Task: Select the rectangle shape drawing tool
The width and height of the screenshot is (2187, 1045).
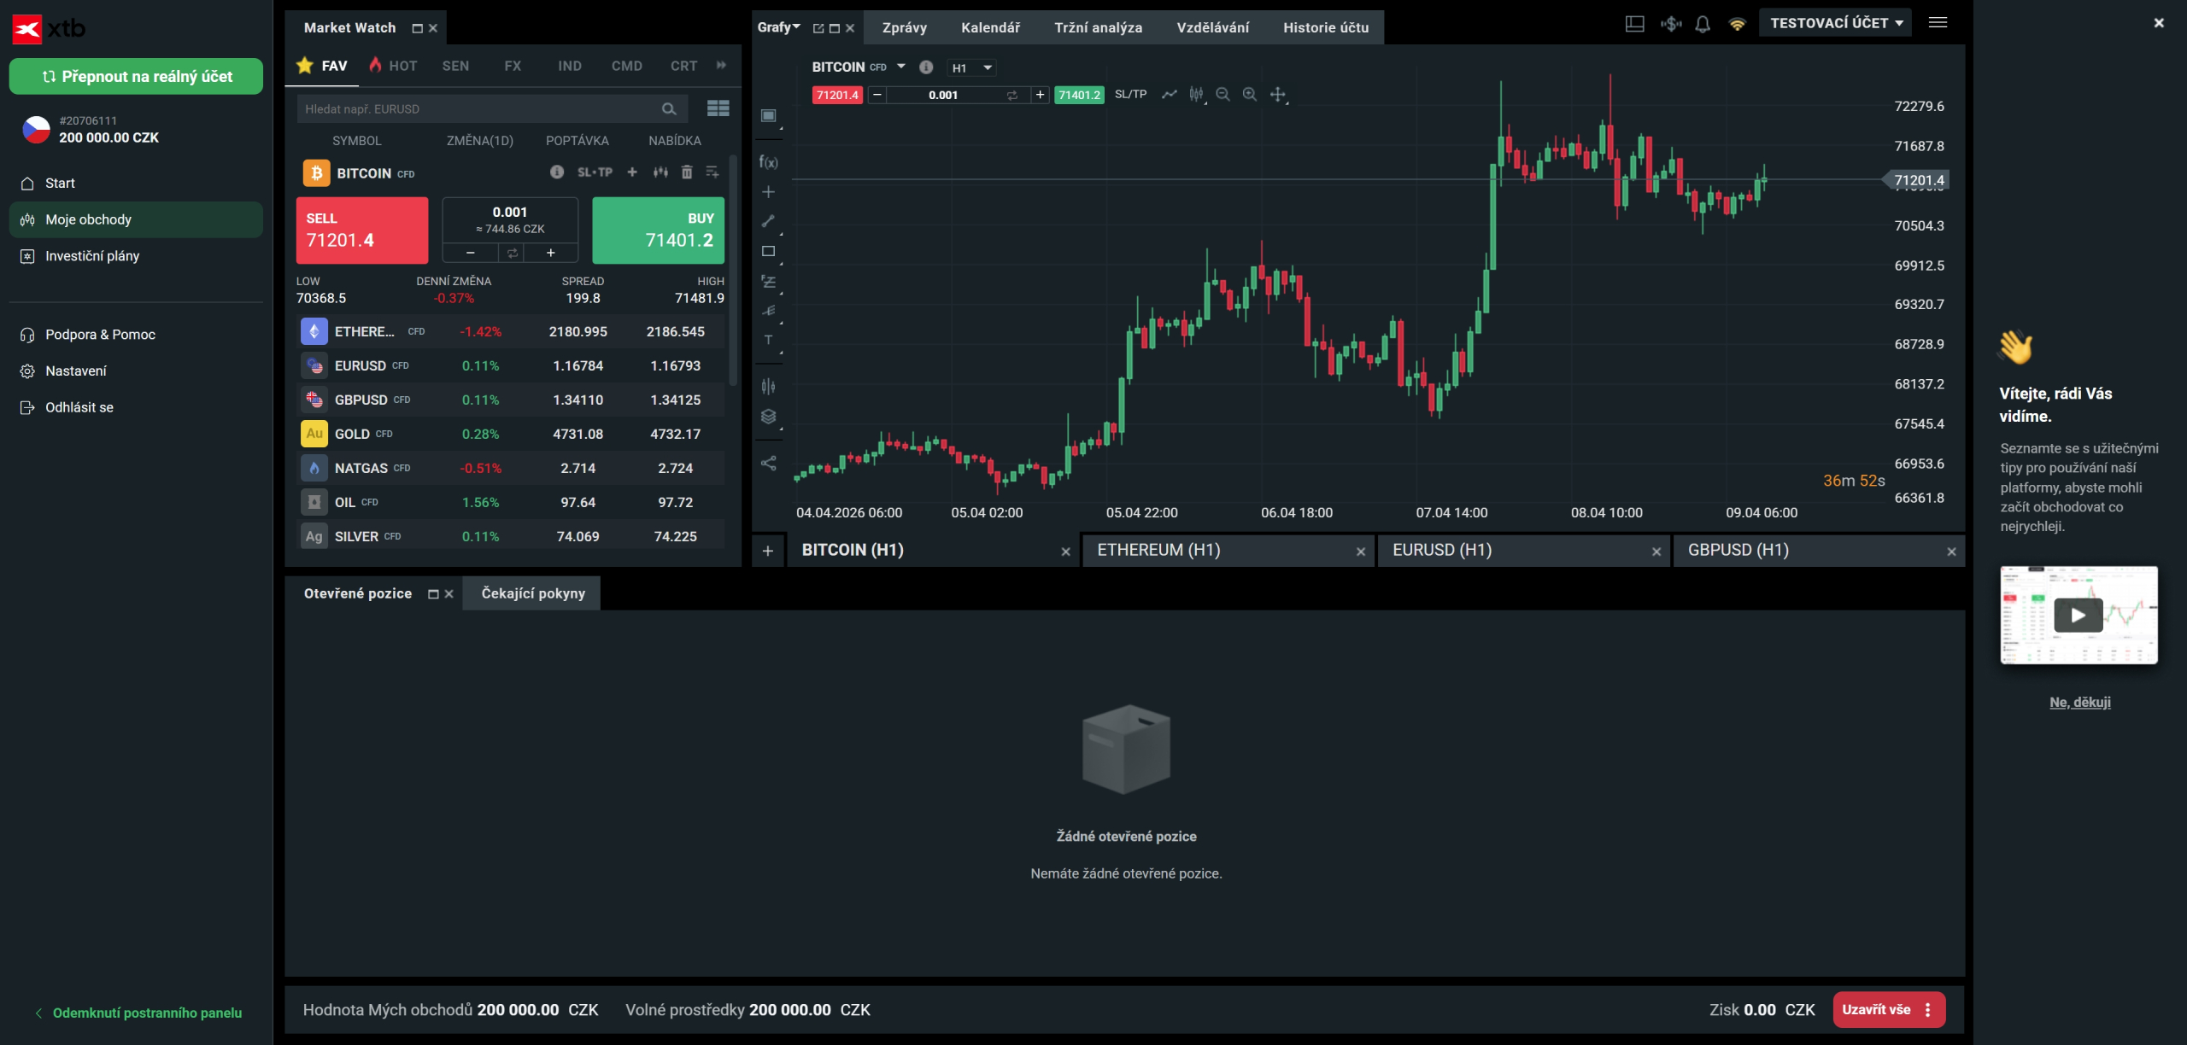Action: (x=768, y=251)
